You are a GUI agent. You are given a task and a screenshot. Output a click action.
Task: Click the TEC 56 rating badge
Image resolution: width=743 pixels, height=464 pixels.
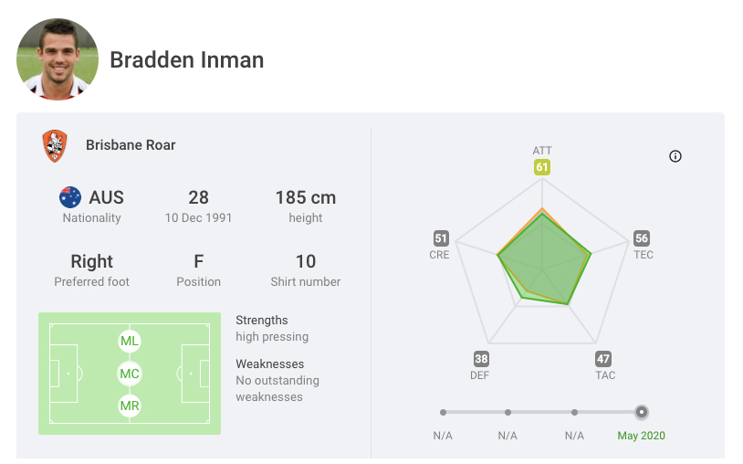pos(642,238)
